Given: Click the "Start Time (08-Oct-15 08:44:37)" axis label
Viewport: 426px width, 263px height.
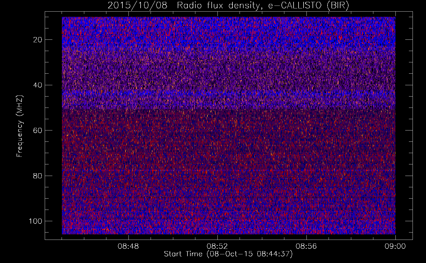Looking at the screenshot, I should tap(228, 254).
